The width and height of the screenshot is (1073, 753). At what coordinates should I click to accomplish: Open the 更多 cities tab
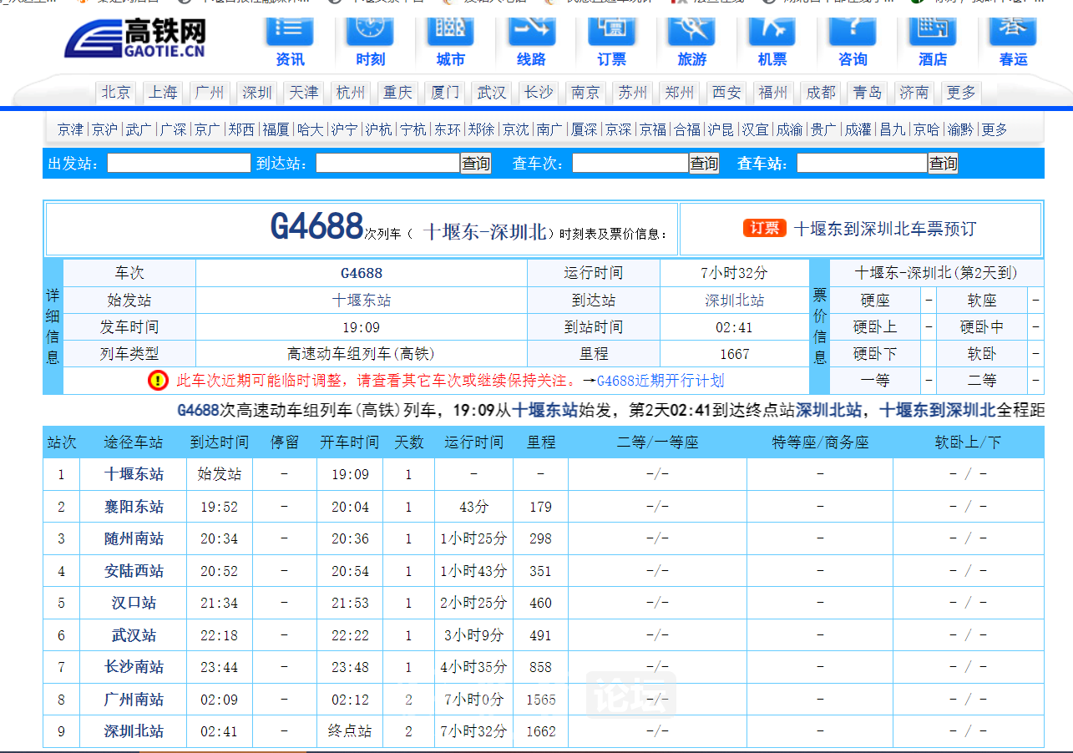[961, 93]
